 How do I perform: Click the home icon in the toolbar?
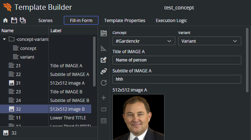pyautogui.click(x=5, y=20)
